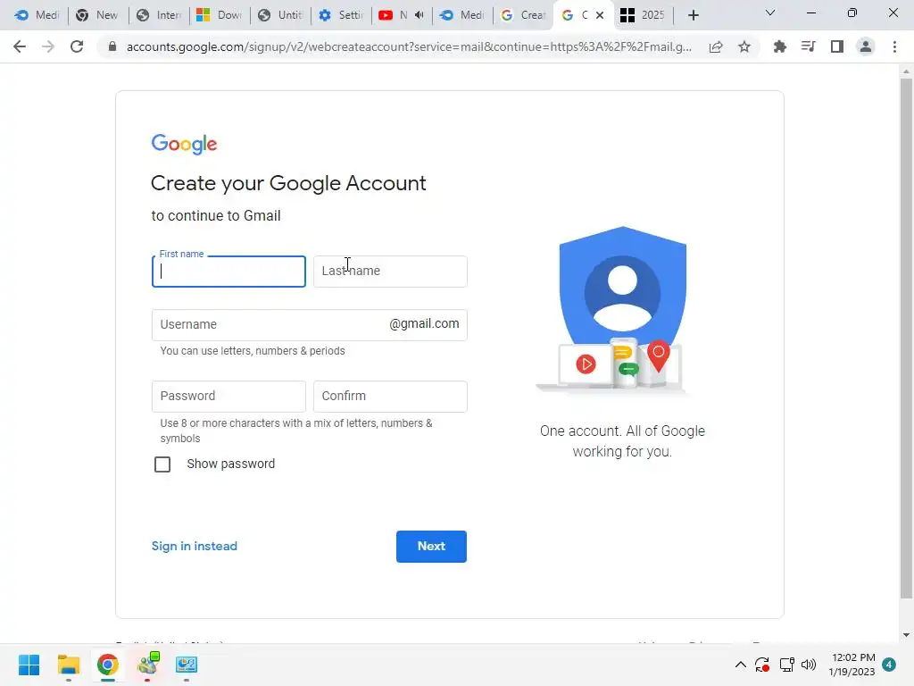Click the address bar URL
Viewport: 914px width, 686px height.
coord(409,46)
